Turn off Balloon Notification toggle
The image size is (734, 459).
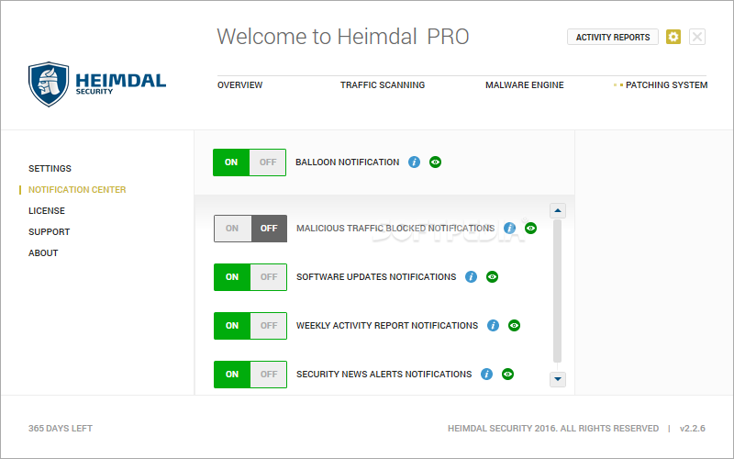click(268, 162)
